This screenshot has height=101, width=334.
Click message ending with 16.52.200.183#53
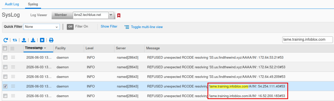216,96
